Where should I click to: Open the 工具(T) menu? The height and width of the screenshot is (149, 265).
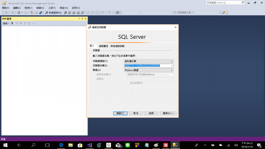52,8
